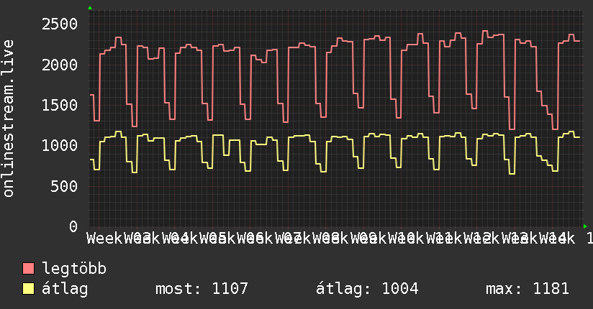The width and height of the screenshot is (593, 309).
Task: Click the 'most: 1107' current value
Action: click(x=202, y=289)
